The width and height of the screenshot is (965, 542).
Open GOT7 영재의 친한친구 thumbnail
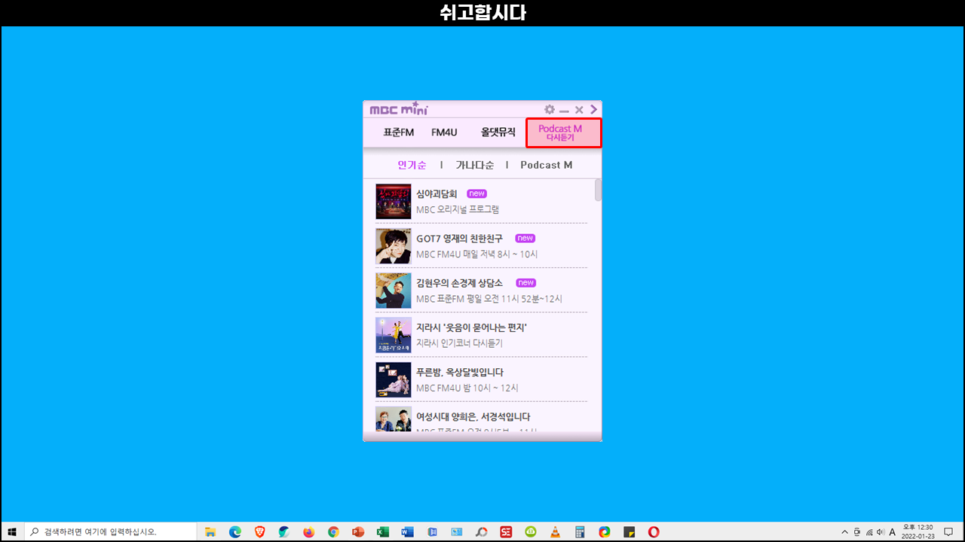pos(394,246)
